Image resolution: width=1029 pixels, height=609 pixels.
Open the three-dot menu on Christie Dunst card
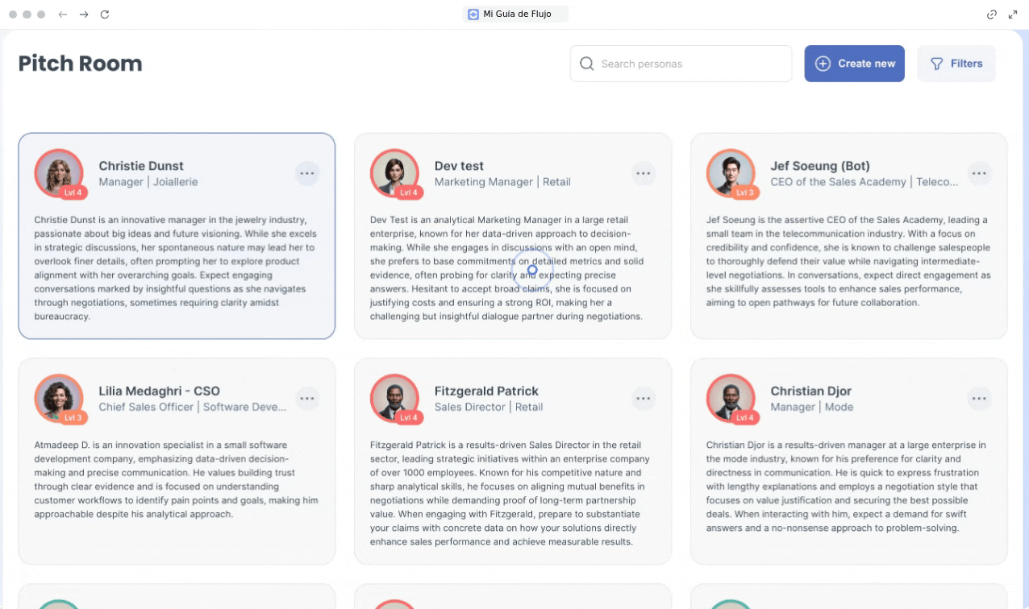coord(306,173)
